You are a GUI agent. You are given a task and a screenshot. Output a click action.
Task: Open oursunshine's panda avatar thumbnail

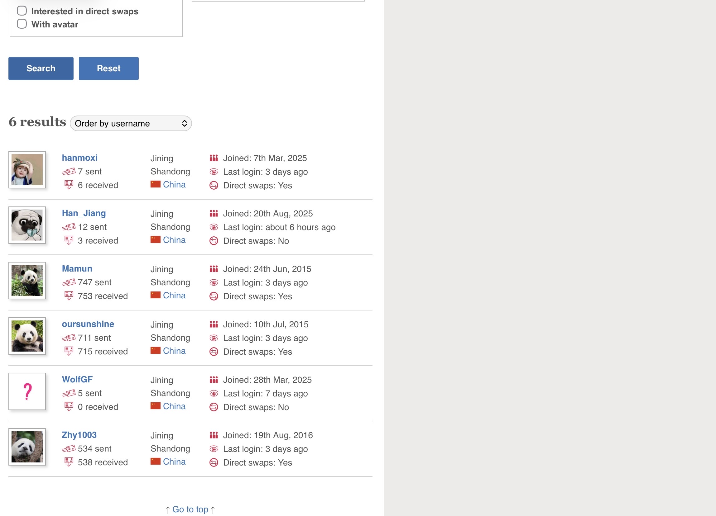pyautogui.click(x=27, y=336)
